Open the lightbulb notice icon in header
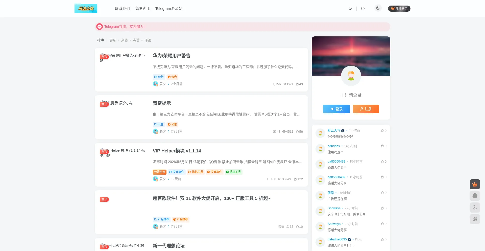This screenshot has height=251, width=485. [x=350, y=9]
